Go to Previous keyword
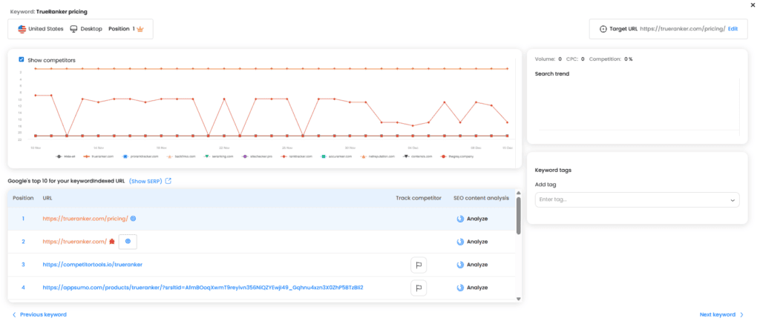The image size is (760, 324). (39, 314)
